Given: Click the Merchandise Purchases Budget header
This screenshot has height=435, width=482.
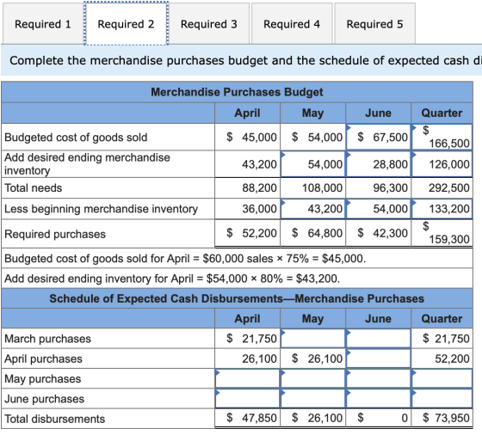Looking at the screenshot, I should (237, 92).
